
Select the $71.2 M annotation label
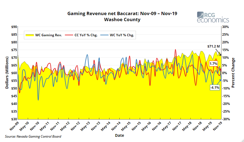click(x=213, y=47)
